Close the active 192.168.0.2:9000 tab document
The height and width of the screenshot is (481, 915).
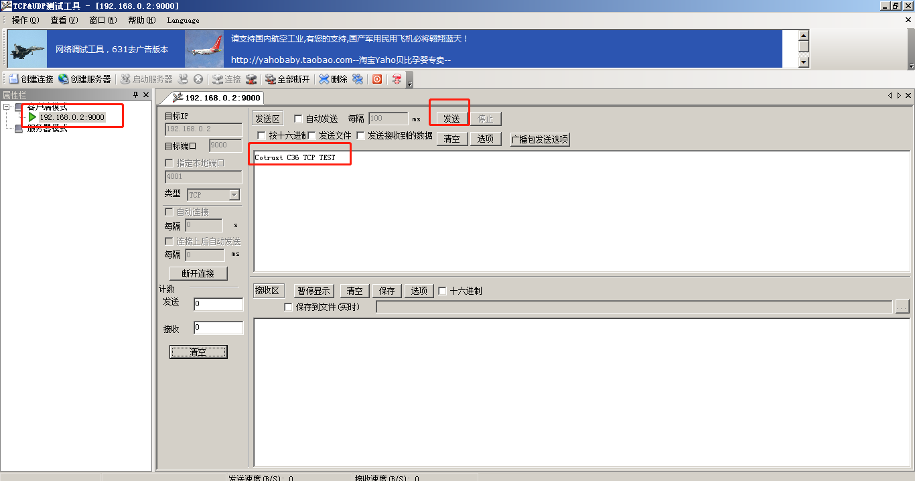[908, 96]
